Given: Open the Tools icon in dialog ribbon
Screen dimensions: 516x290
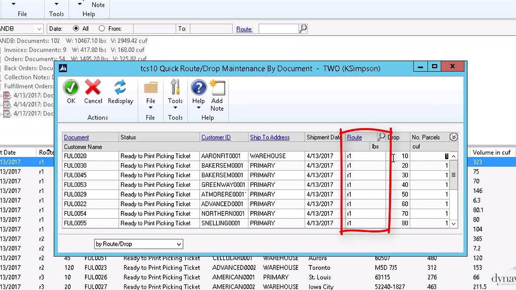Looking at the screenshot, I should 175,88.
